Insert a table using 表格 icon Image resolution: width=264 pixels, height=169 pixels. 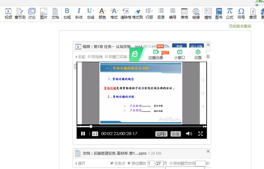point(184,13)
